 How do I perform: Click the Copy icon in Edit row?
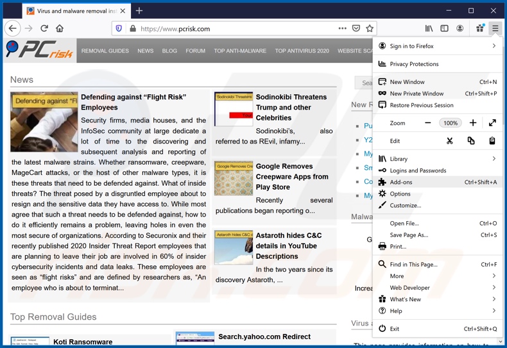point(471,141)
